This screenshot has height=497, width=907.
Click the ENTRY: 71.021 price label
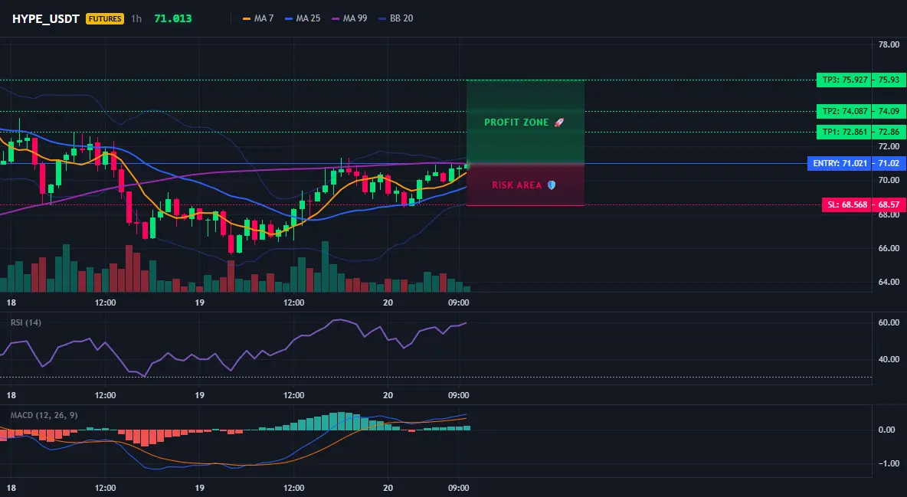pos(840,164)
